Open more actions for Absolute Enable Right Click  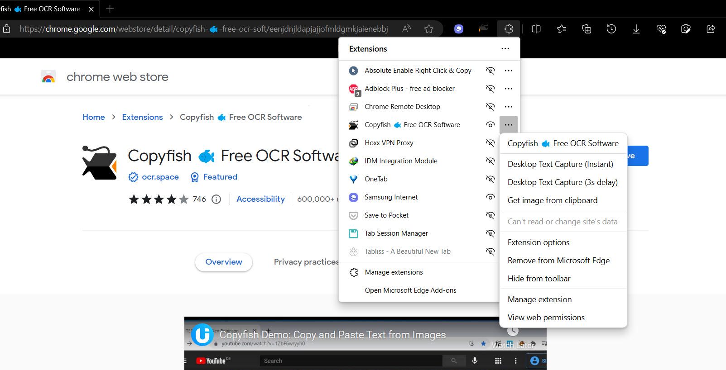point(509,71)
